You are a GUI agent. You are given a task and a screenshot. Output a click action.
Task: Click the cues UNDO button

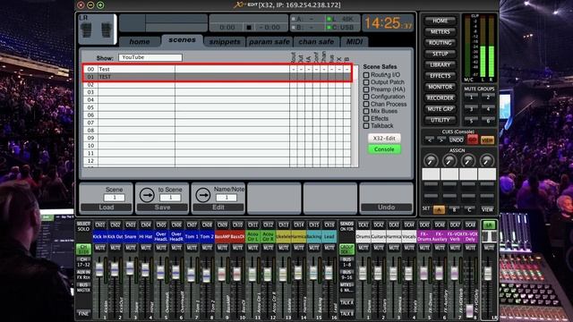point(456,140)
